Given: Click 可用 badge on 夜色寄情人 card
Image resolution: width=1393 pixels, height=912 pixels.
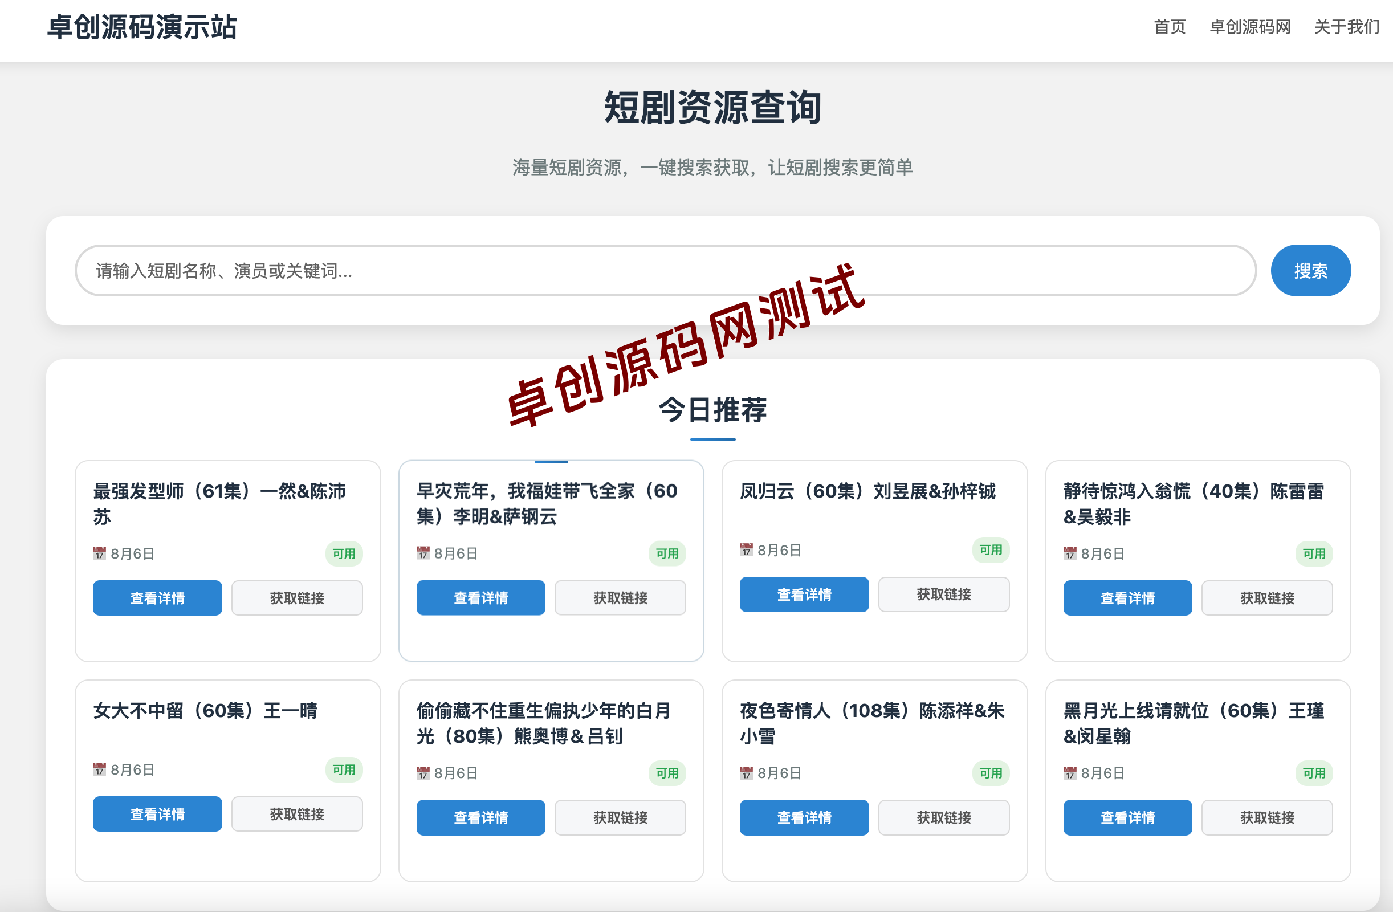Looking at the screenshot, I should pos(990,773).
